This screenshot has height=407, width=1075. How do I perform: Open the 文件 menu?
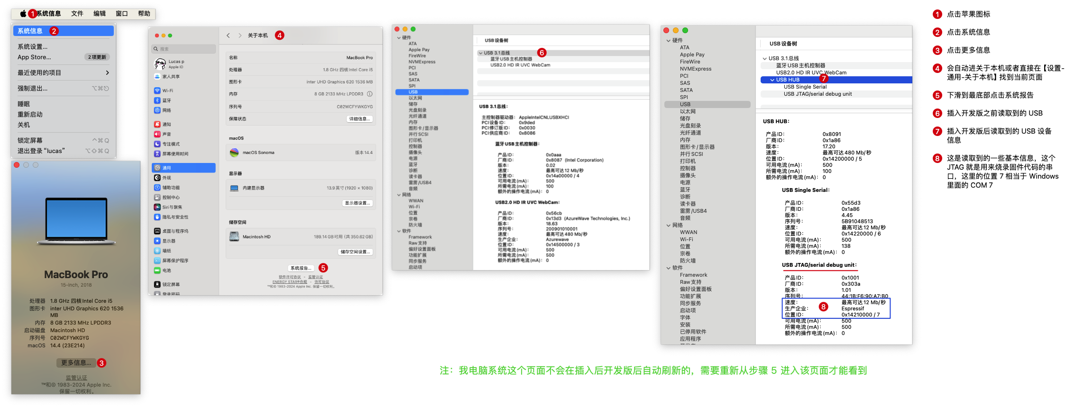[77, 14]
